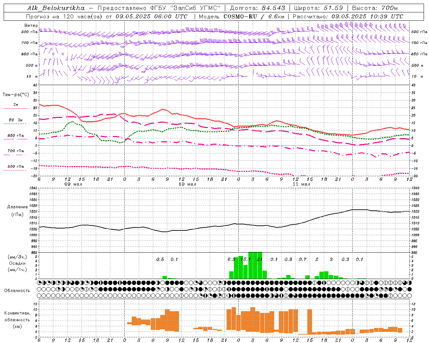Click the Тем-ра(°C) panel label
The image size is (429, 343).
[x=16, y=95]
